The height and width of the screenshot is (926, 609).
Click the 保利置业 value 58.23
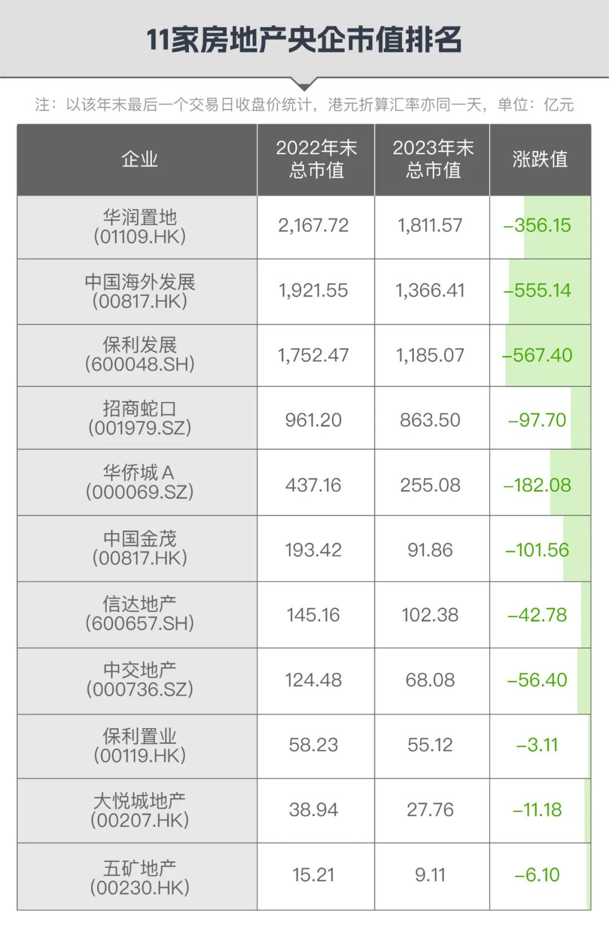click(x=314, y=745)
